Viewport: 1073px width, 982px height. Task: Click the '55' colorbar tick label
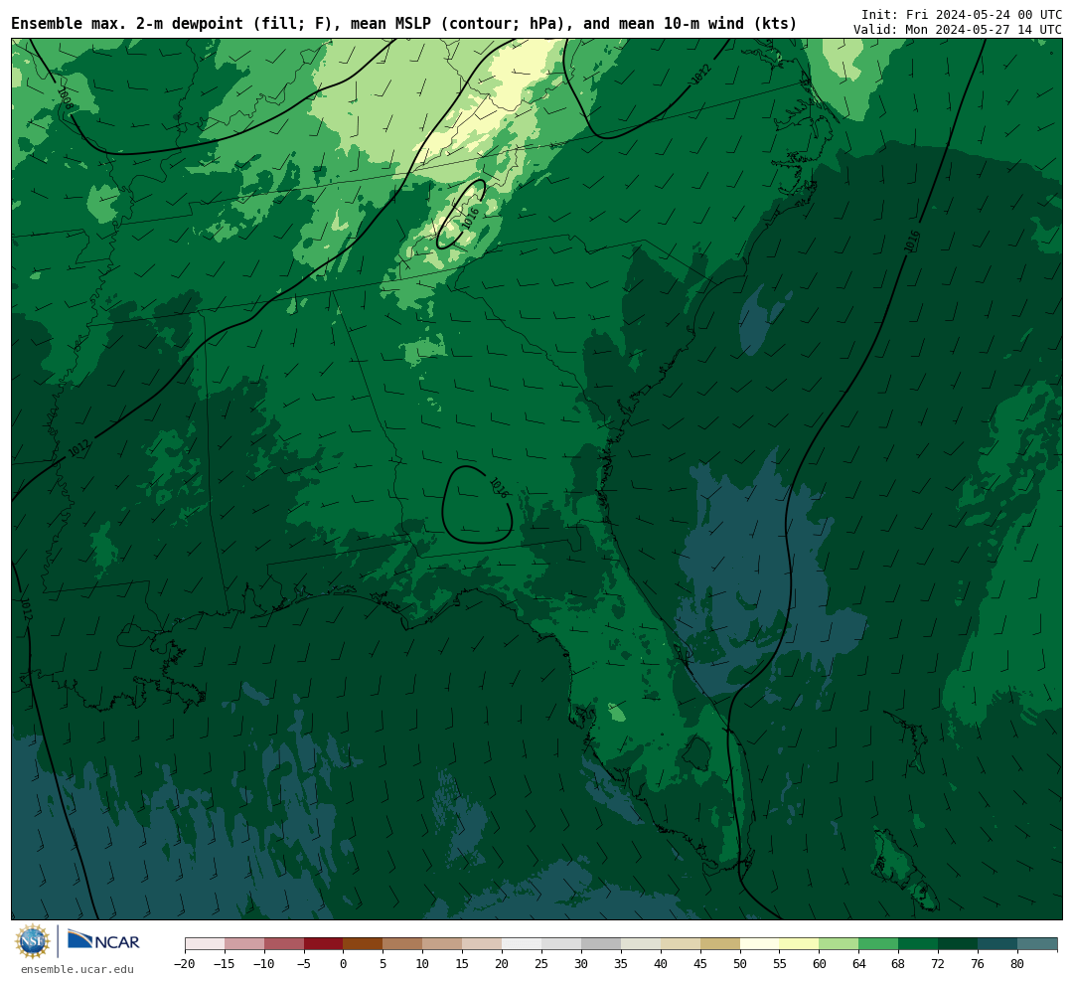click(780, 964)
